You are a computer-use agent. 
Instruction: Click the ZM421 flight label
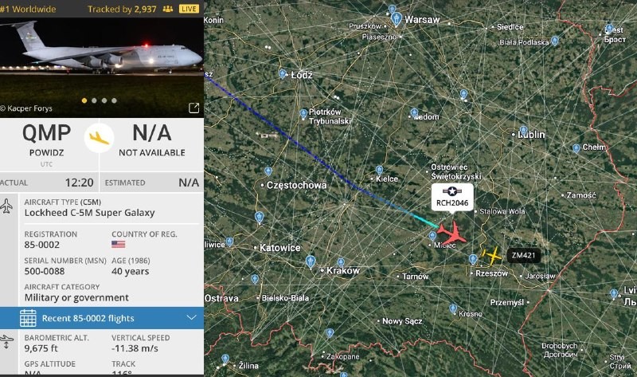tap(523, 255)
